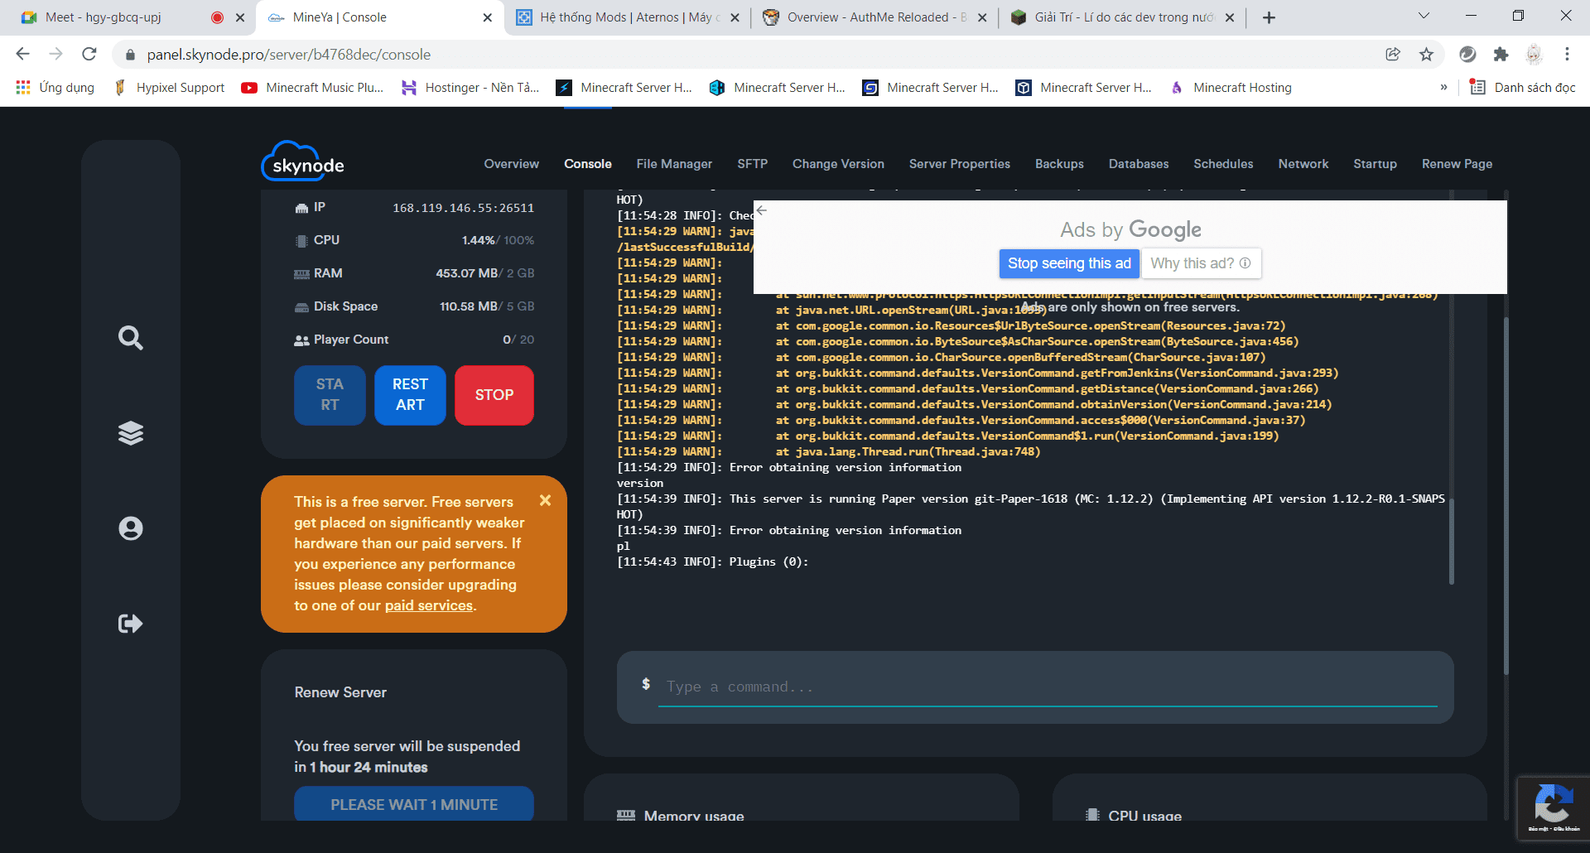Click the Skynode cloud logo
The height and width of the screenshot is (853, 1590).
[x=303, y=162]
